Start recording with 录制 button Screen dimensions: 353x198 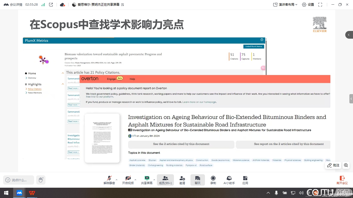pos(213,180)
